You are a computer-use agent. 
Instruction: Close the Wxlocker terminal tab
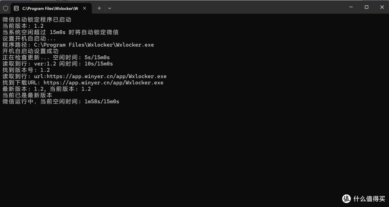84,8
